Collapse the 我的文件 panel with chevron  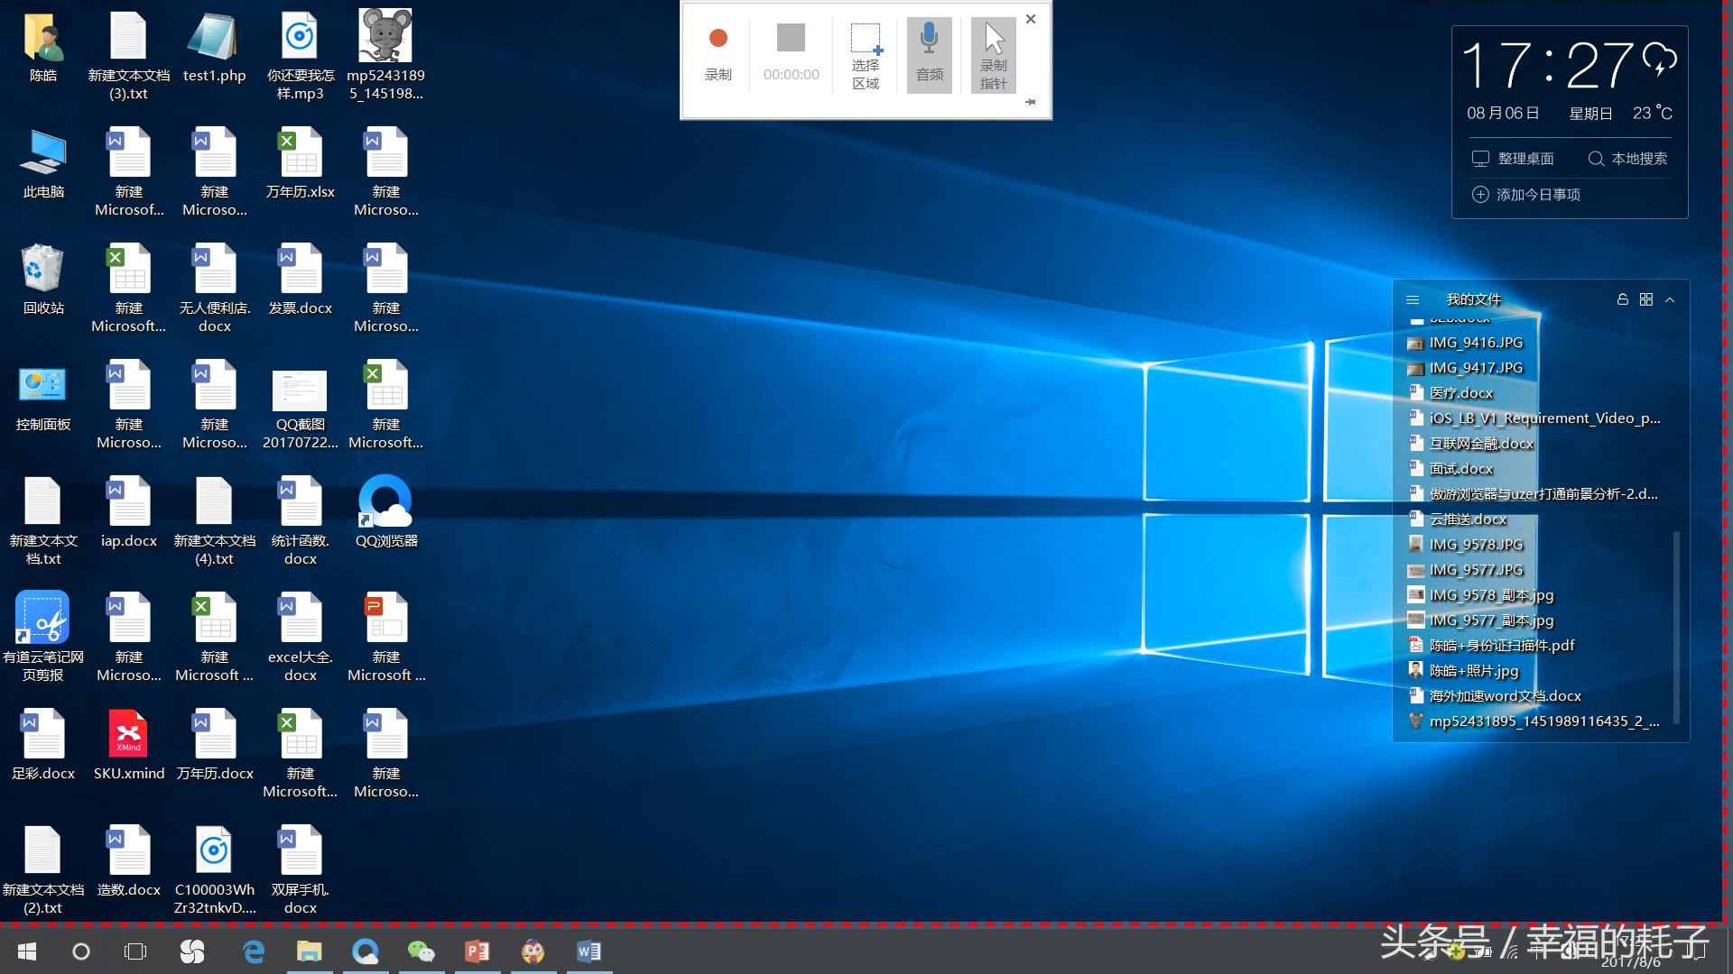point(1670,299)
